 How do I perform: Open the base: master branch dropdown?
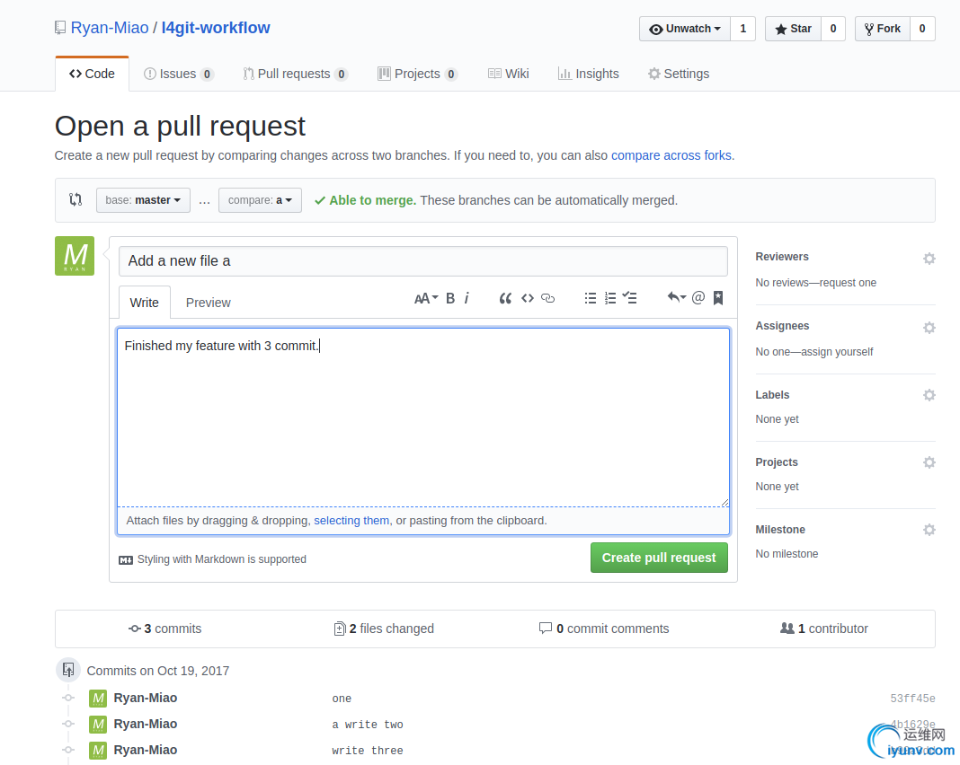tap(143, 200)
